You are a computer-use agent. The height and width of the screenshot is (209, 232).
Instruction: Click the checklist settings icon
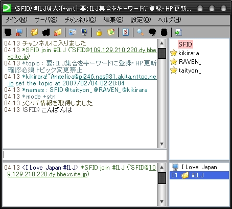click(126, 32)
